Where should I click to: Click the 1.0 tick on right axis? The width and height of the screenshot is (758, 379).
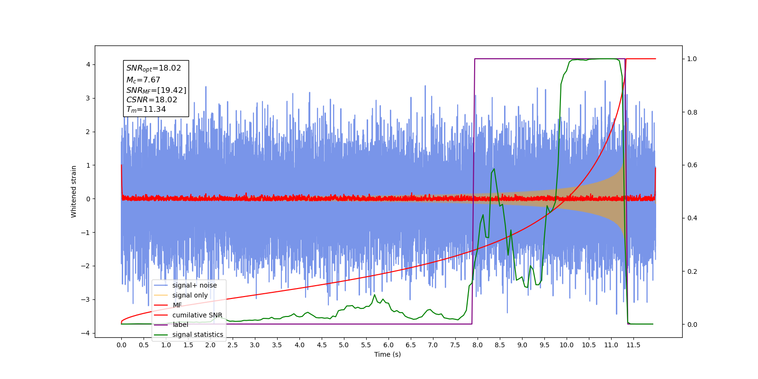pos(692,59)
